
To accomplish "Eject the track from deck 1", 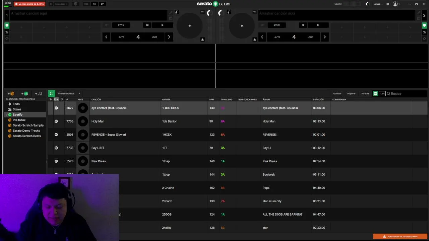I will (x=202, y=39).
